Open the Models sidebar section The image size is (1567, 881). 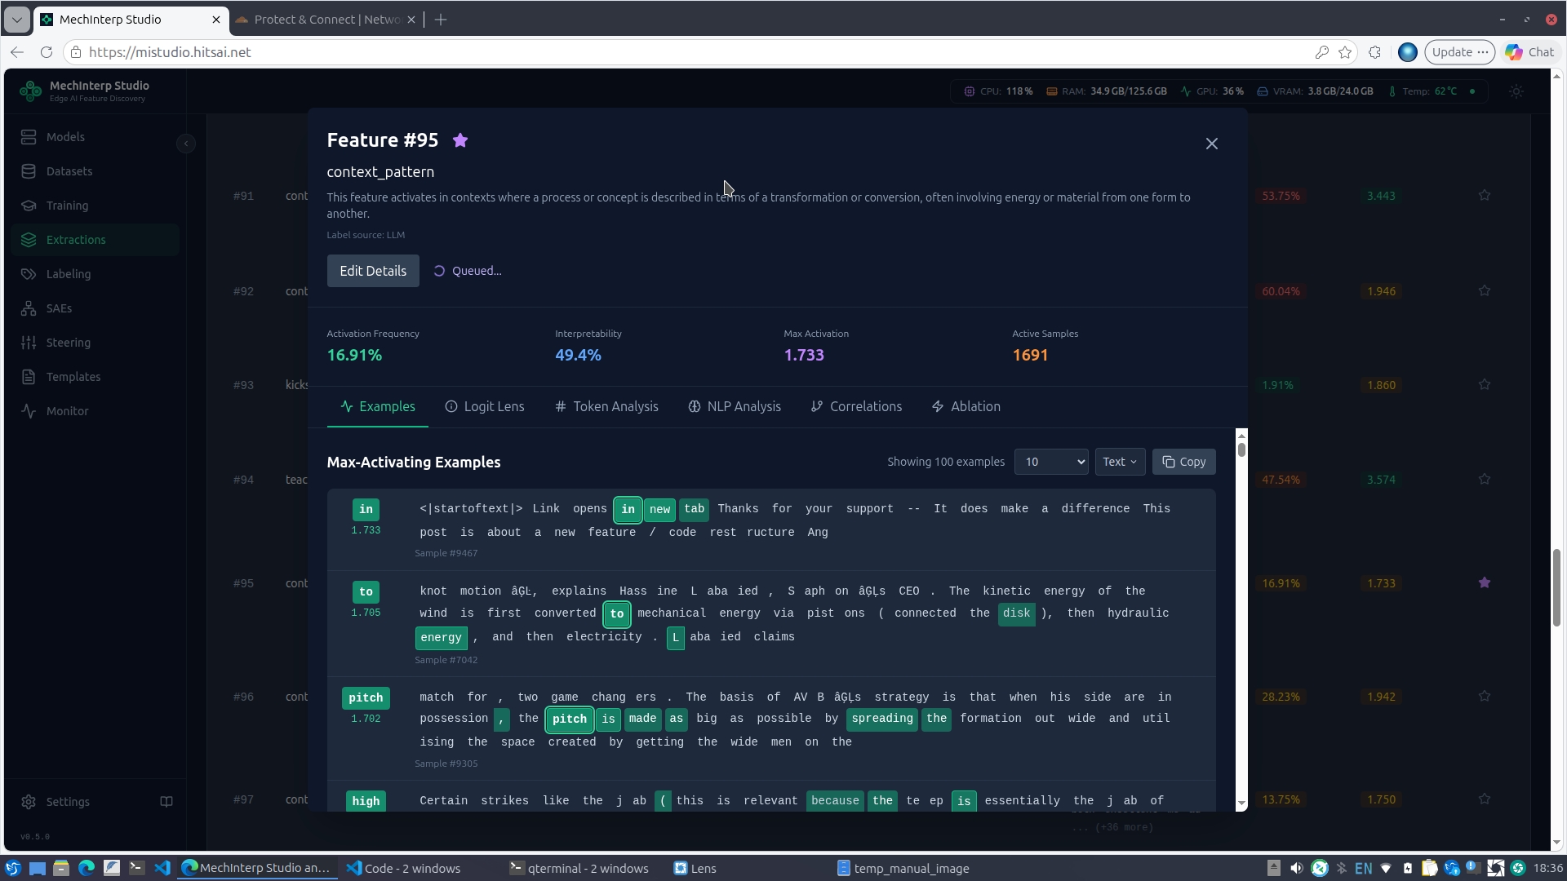pyautogui.click(x=95, y=137)
